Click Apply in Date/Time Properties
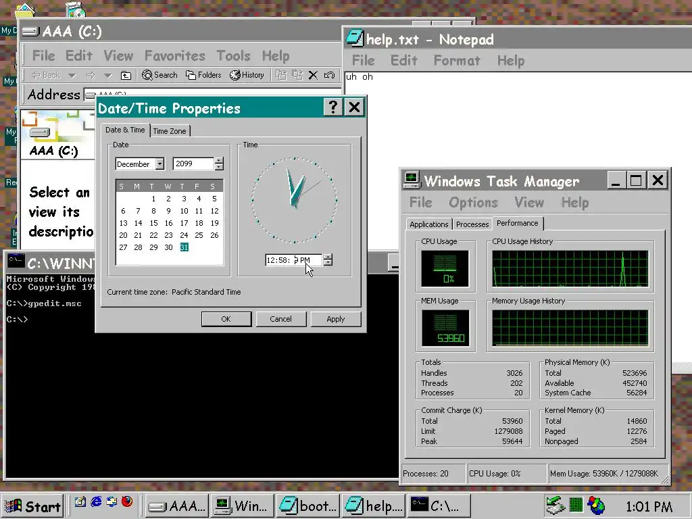The width and height of the screenshot is (692, 519). point(336,319)
